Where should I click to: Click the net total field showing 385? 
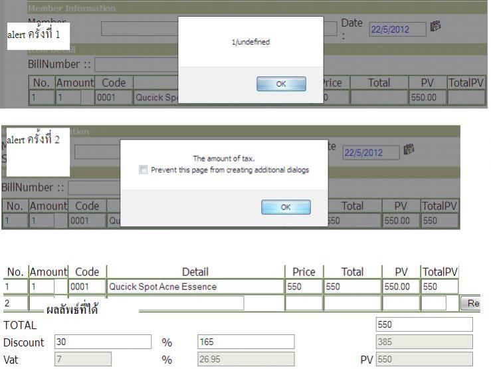pos(425,342)
